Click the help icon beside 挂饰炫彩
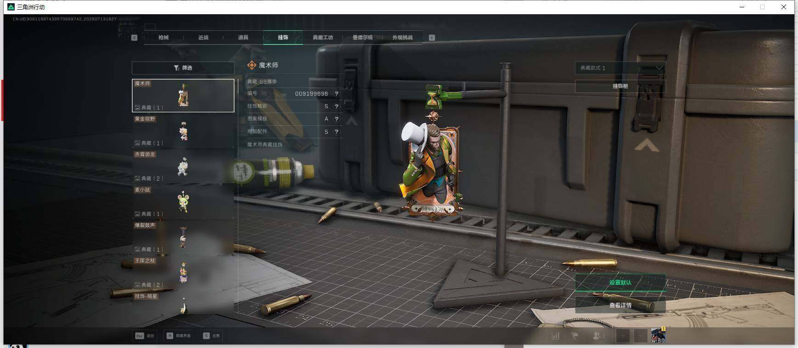The width and height of the screenshot is (798, 348). pyautogui.click(x=336, y=106)
